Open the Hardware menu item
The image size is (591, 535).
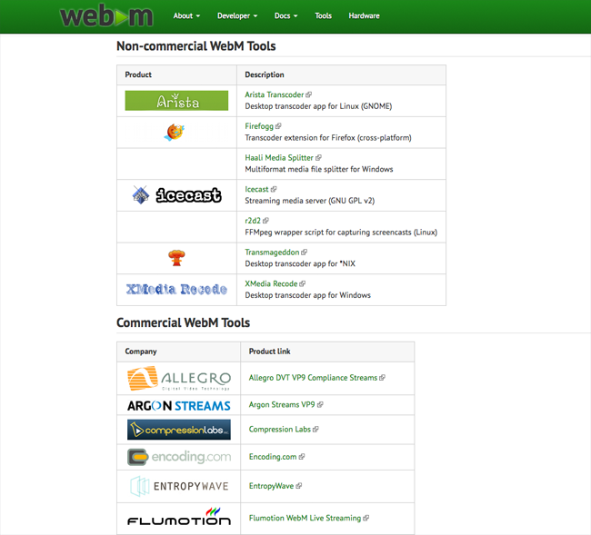364,15
